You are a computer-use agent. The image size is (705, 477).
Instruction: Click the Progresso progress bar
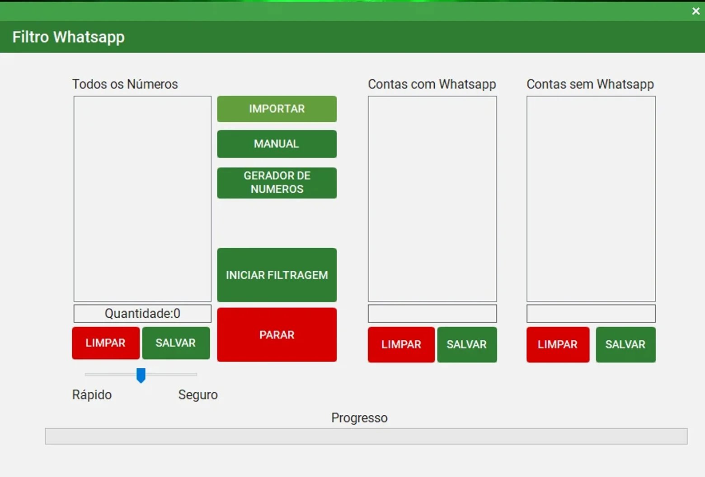click(366, 436)
